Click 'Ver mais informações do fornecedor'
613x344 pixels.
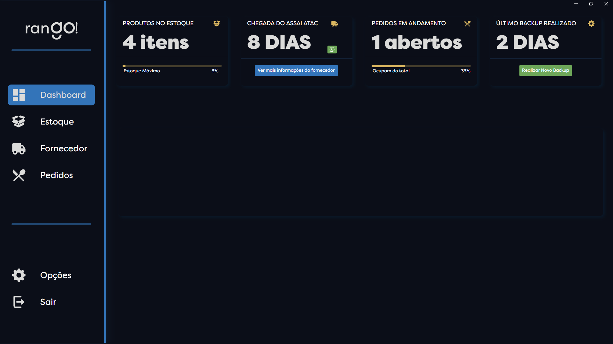tap(296, 70)
